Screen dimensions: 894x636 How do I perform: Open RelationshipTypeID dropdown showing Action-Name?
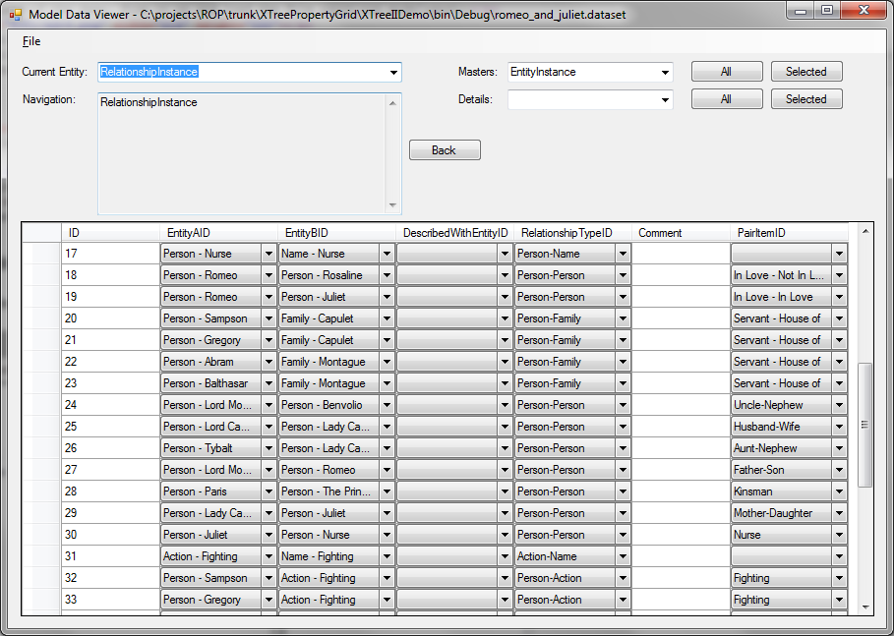tap(624, 556)
